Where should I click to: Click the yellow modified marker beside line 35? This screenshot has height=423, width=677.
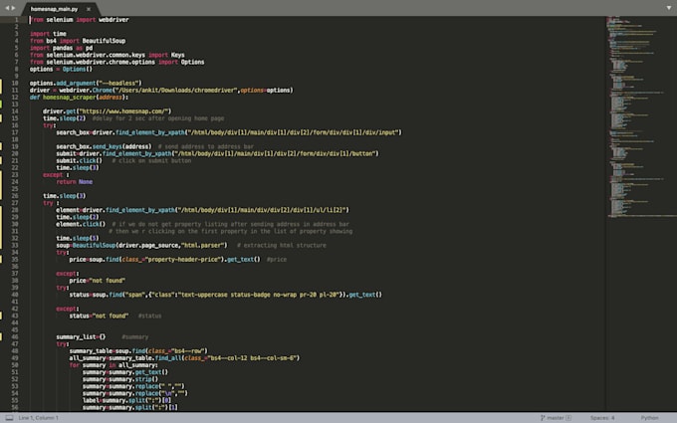coord(1,259)
